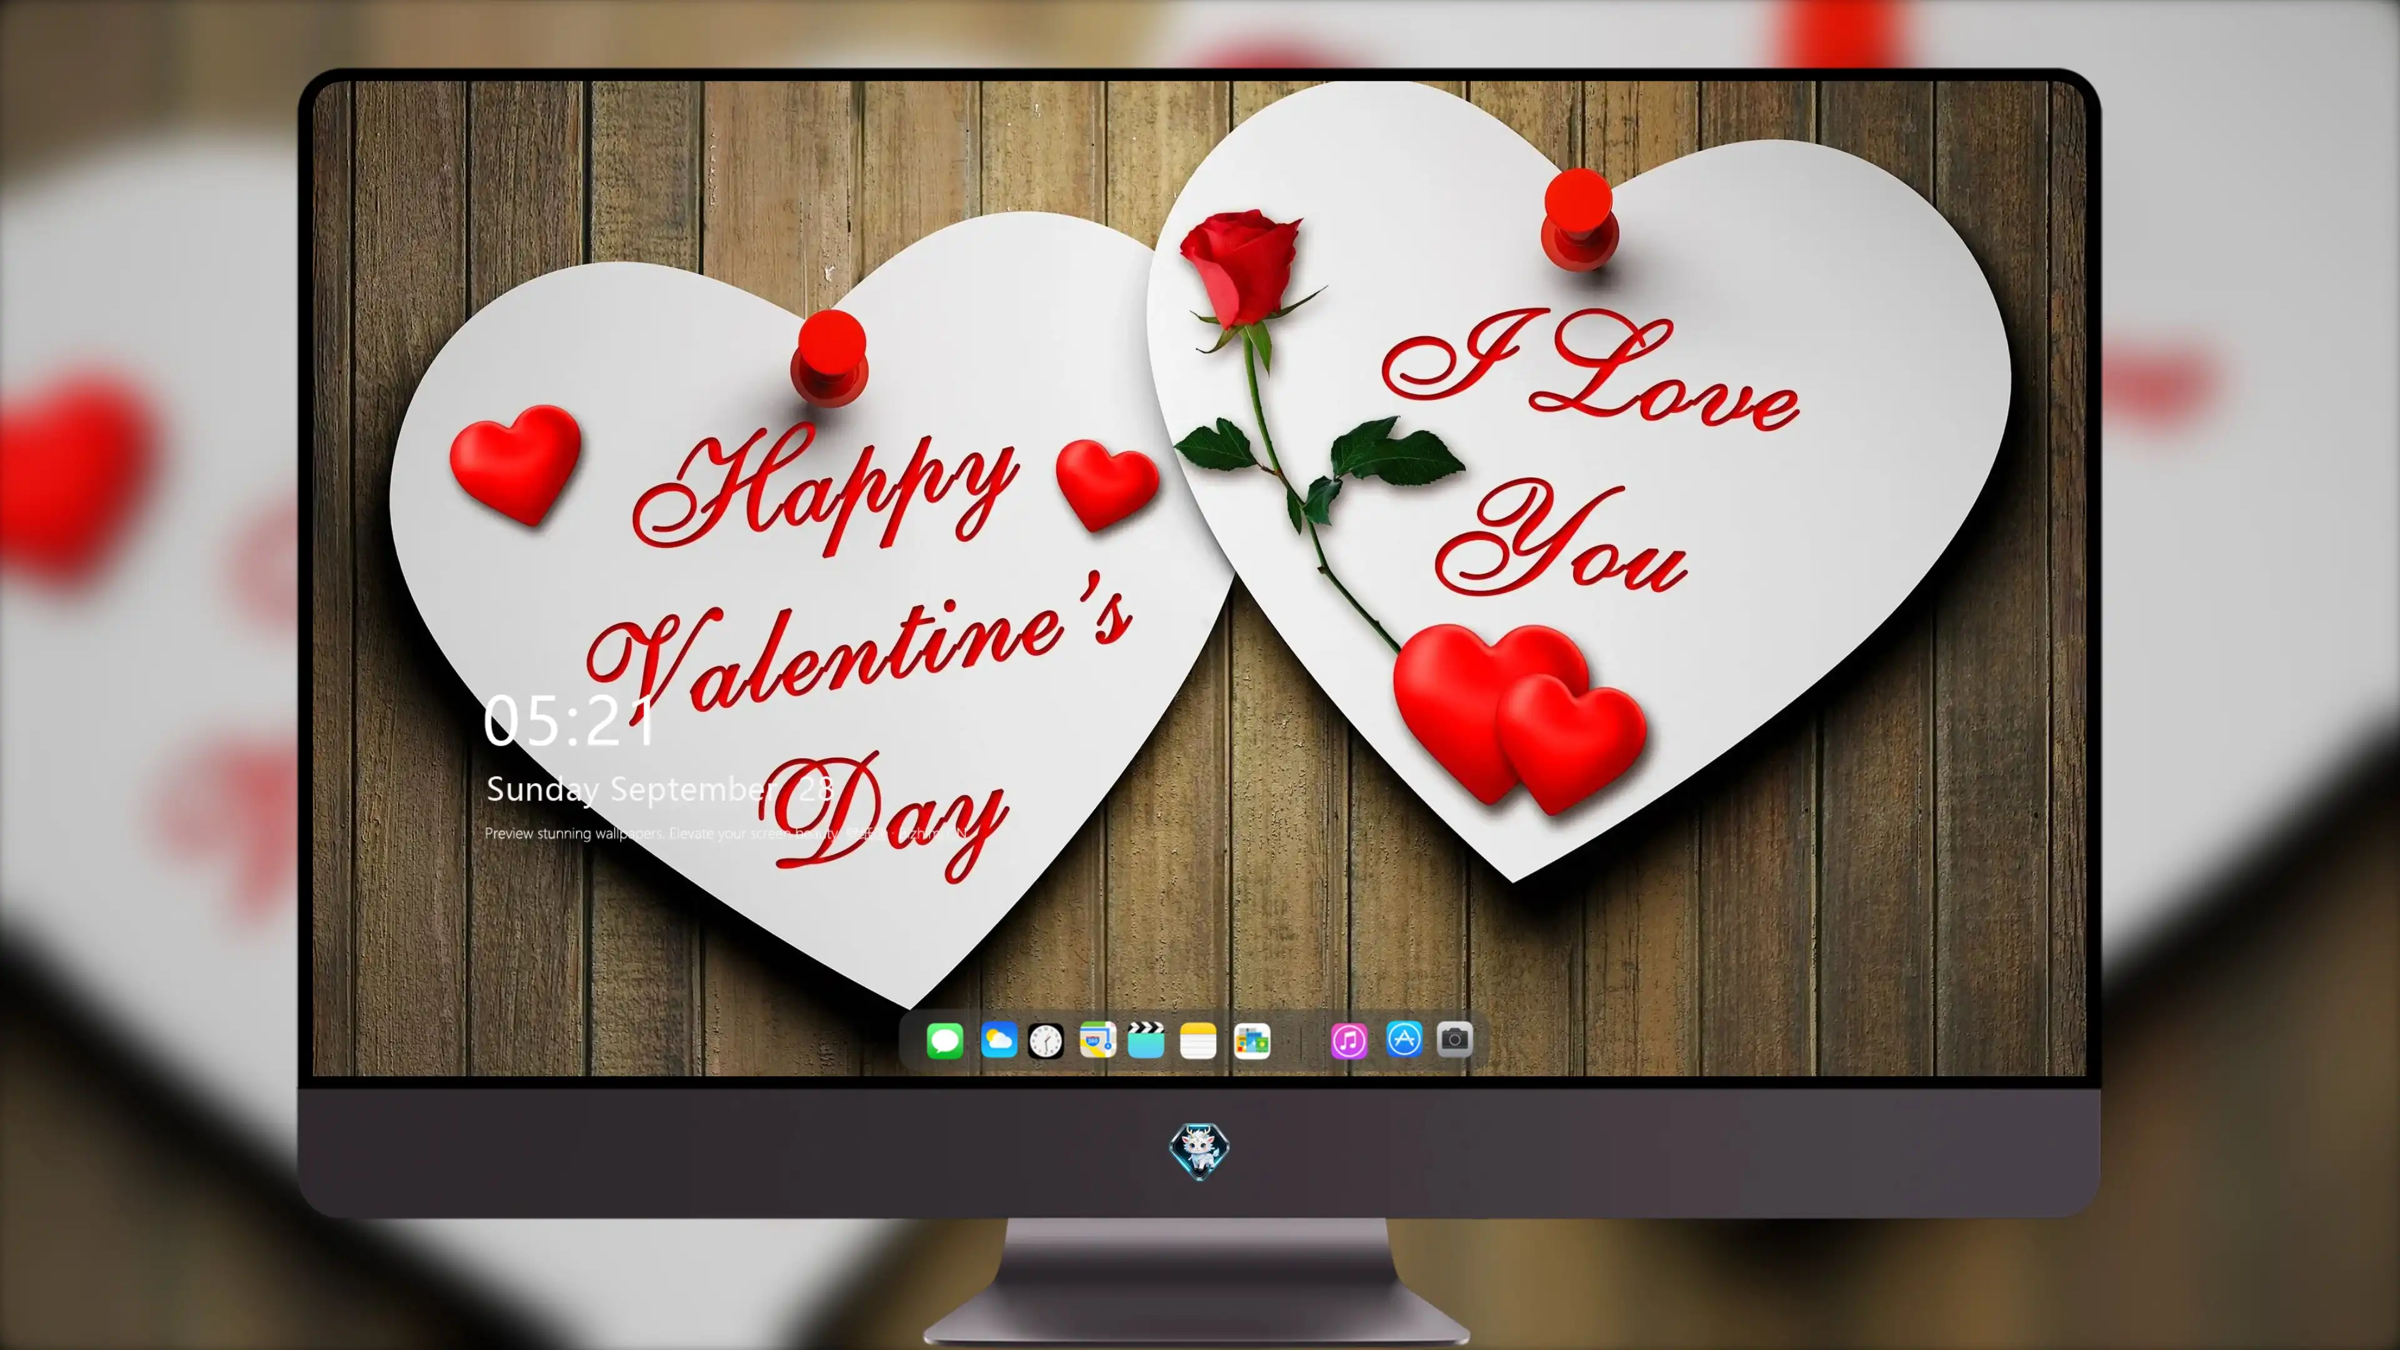2400x1350 pixels.
Task: Open the Camera app in the dock
Action: [x=1454, y=1040]
